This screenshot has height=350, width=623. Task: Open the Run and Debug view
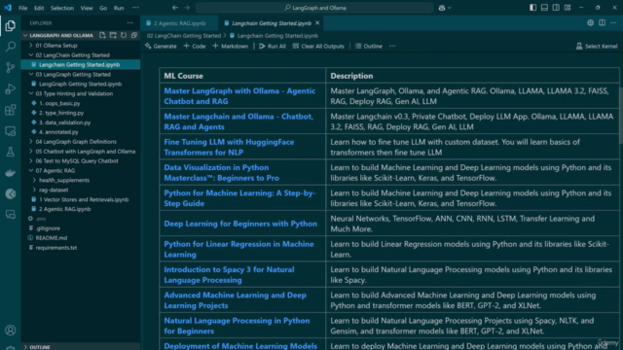pos(11,88)
